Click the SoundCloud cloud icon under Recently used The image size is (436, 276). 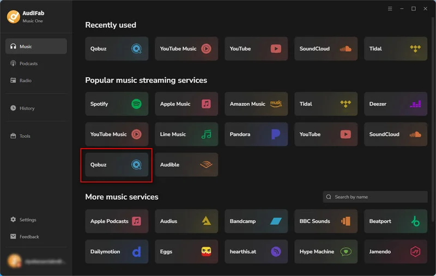tap(346, 49)
